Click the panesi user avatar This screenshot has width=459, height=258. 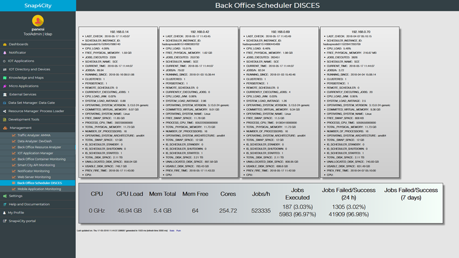pos(37,20)
